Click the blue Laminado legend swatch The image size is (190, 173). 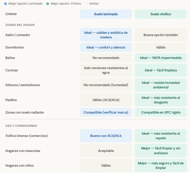[6, 4]
